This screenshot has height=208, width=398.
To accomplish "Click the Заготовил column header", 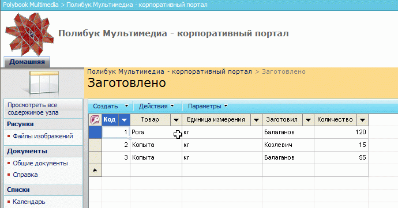I will pos(282,120).
